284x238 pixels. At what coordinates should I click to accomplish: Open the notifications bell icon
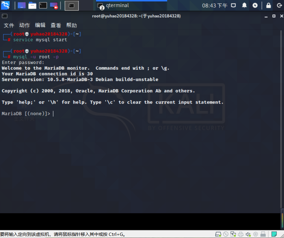tap(244, 5)
